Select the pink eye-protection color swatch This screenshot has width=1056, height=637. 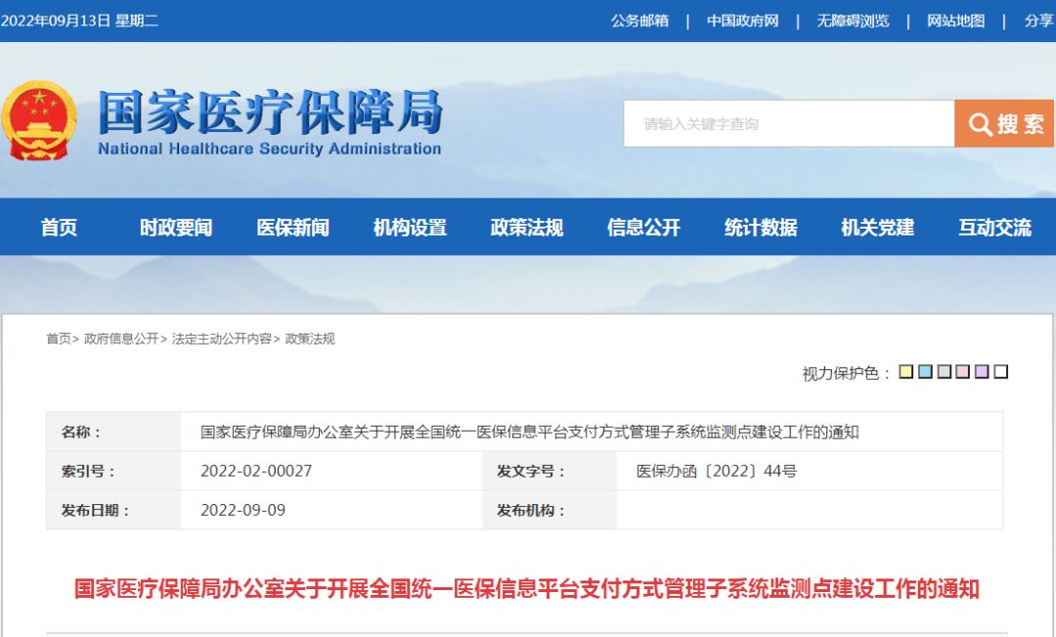tap(963, 371)
